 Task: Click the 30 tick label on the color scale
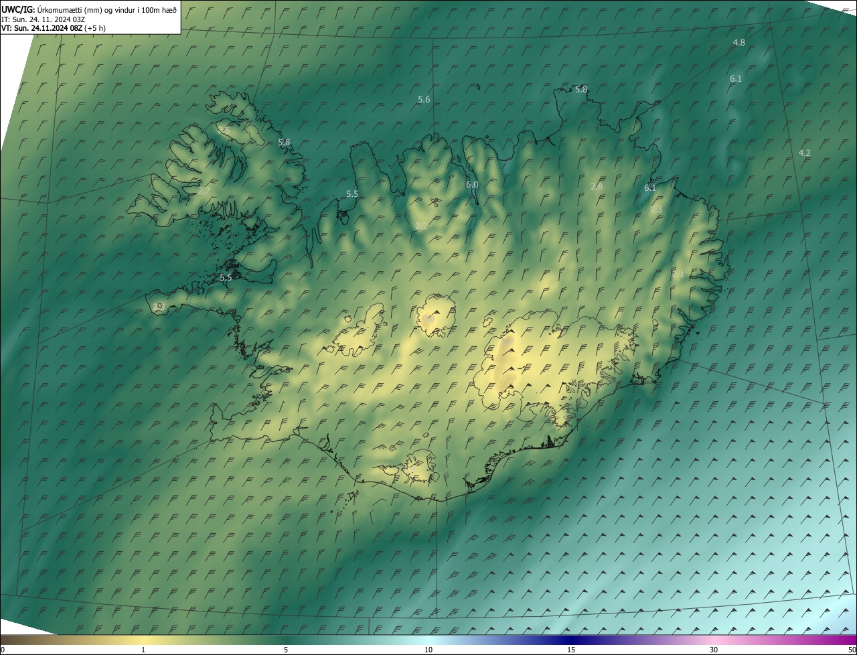714,650
